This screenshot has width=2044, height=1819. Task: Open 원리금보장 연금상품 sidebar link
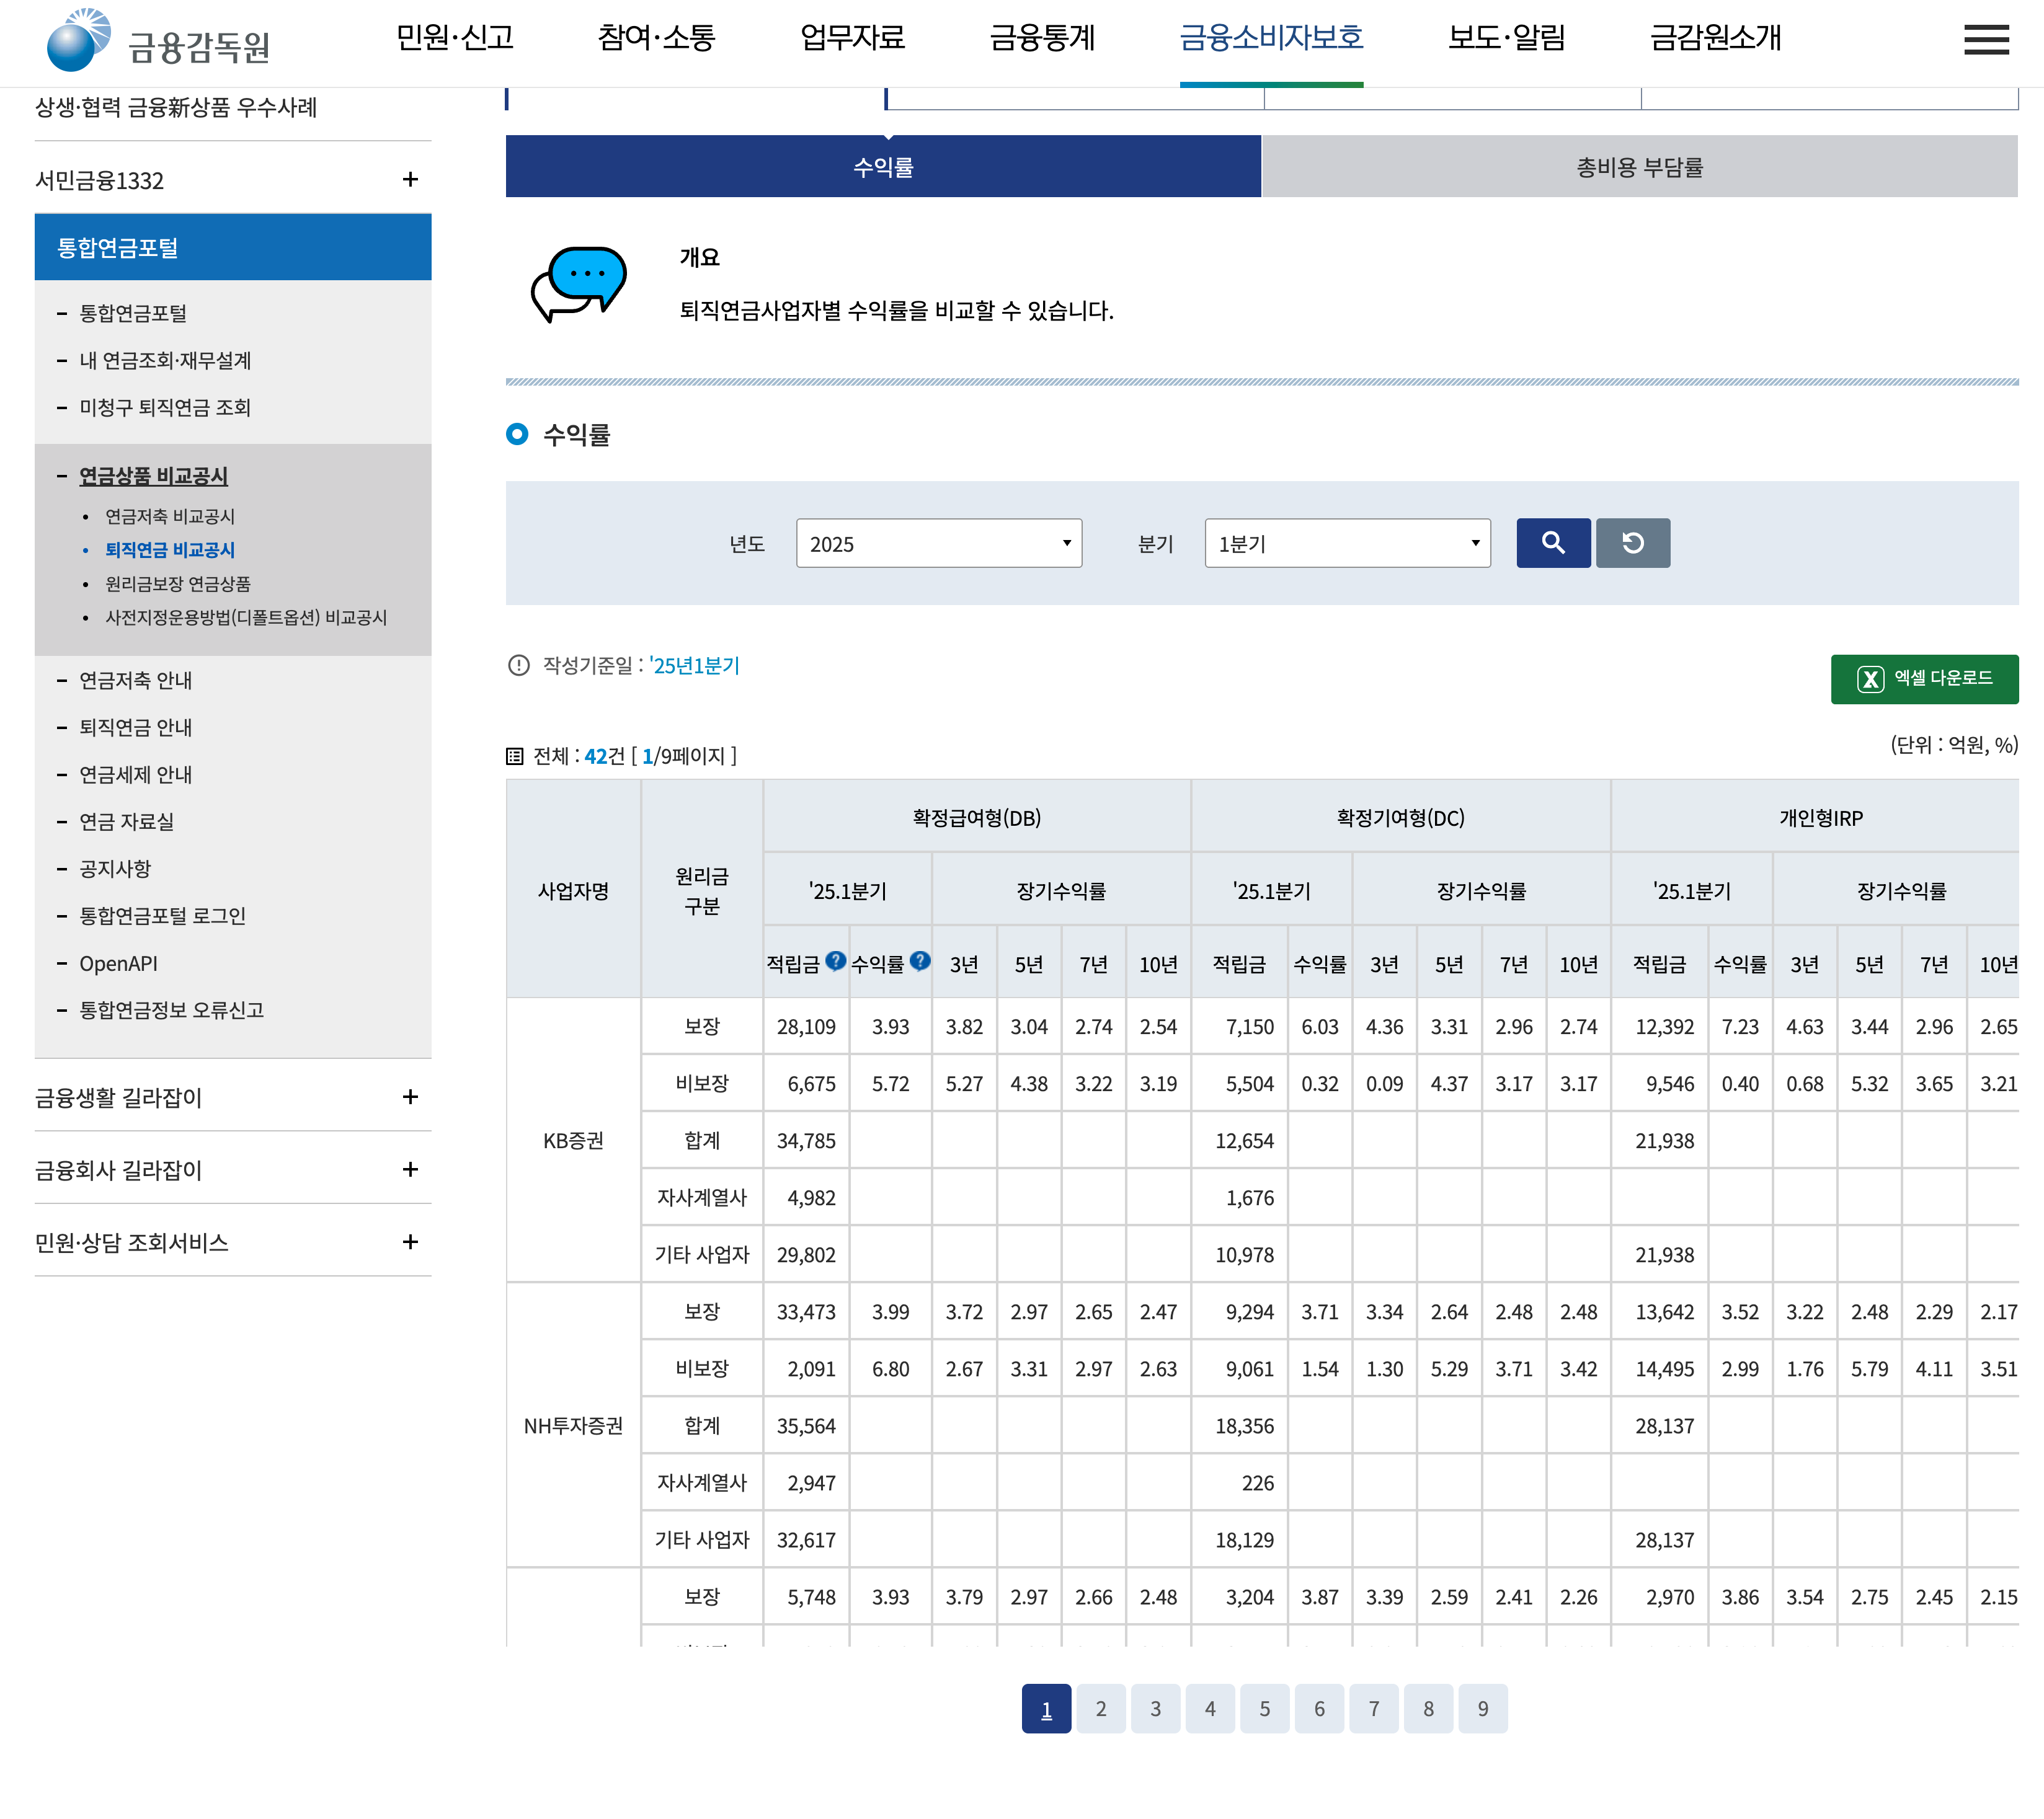pos(178,583)
